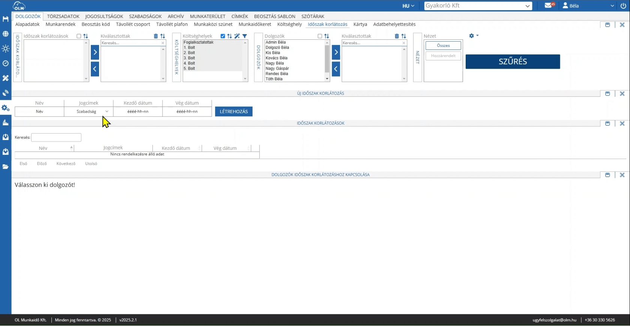Screen dimensions: 630x326
Task: Collapse the NÉZET vertical panel tab
Action: [x=417, y=57]
